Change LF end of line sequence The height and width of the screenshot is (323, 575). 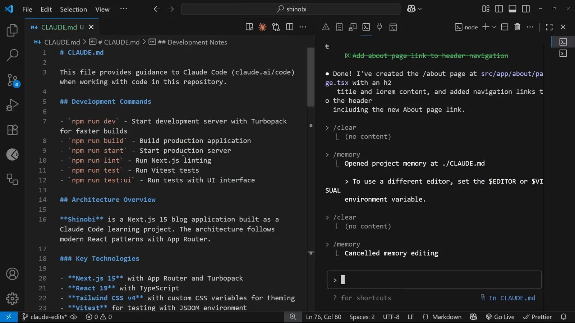click(411, 317)
